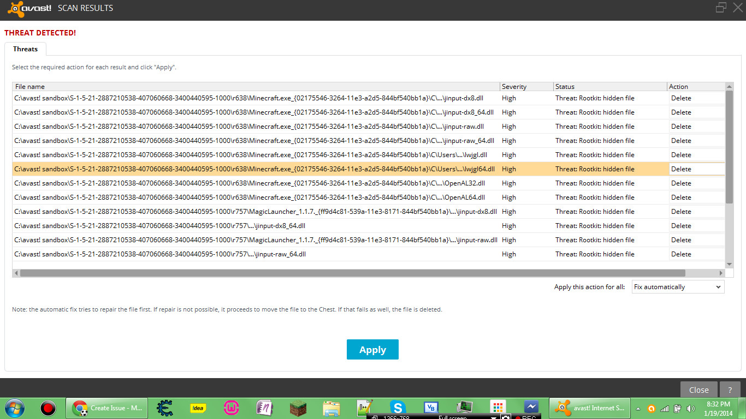Open the blue gear C taskbar icon
The image size is (746, 419).
165,408
